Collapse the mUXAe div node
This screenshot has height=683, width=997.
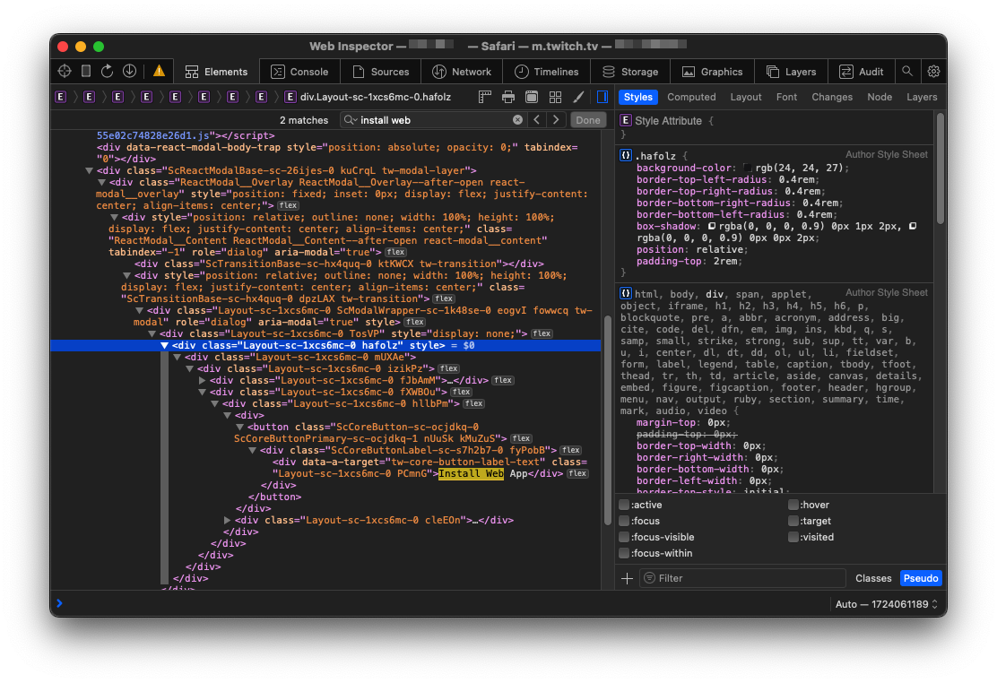178,357
